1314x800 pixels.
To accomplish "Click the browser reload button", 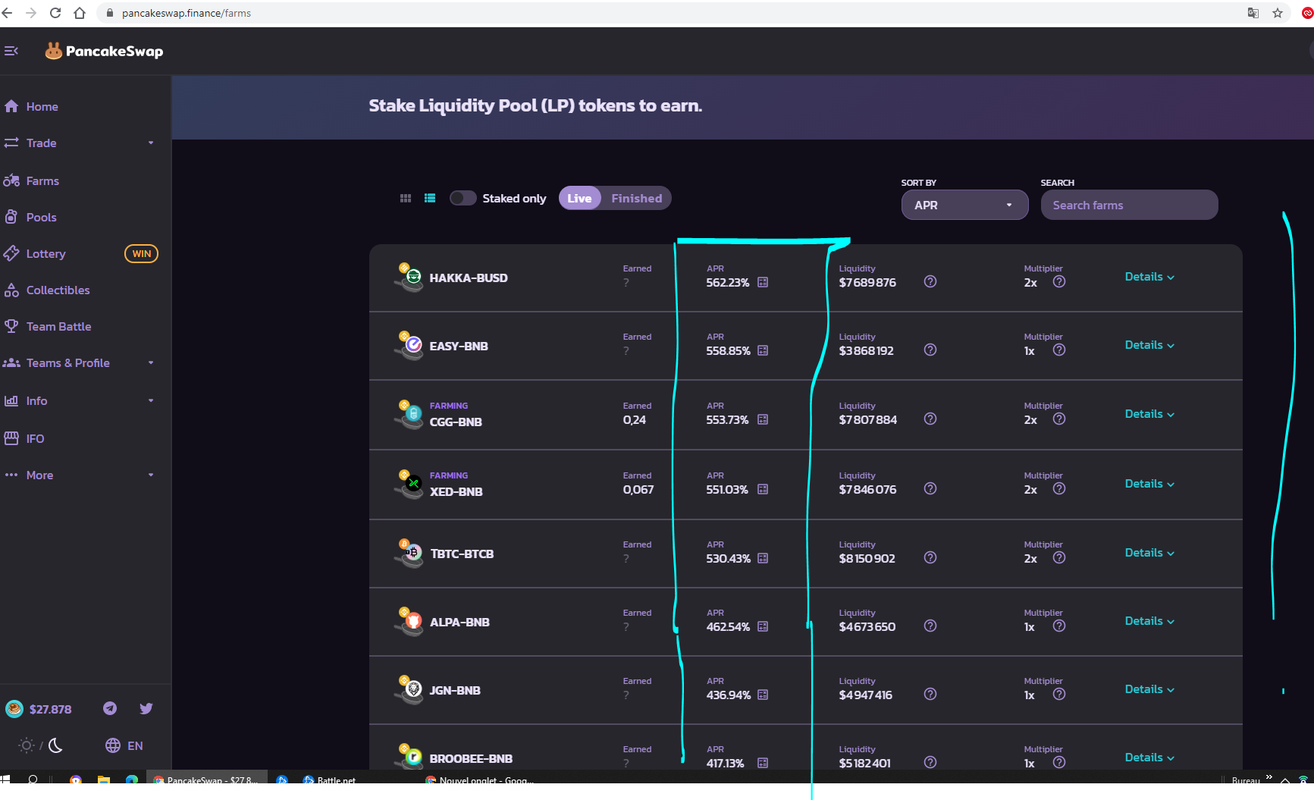I will [55, 13].
